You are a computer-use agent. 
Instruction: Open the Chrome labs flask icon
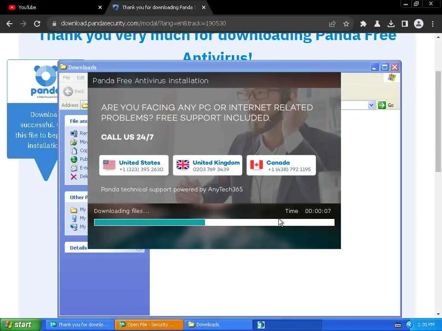click(x=377, y=24)
